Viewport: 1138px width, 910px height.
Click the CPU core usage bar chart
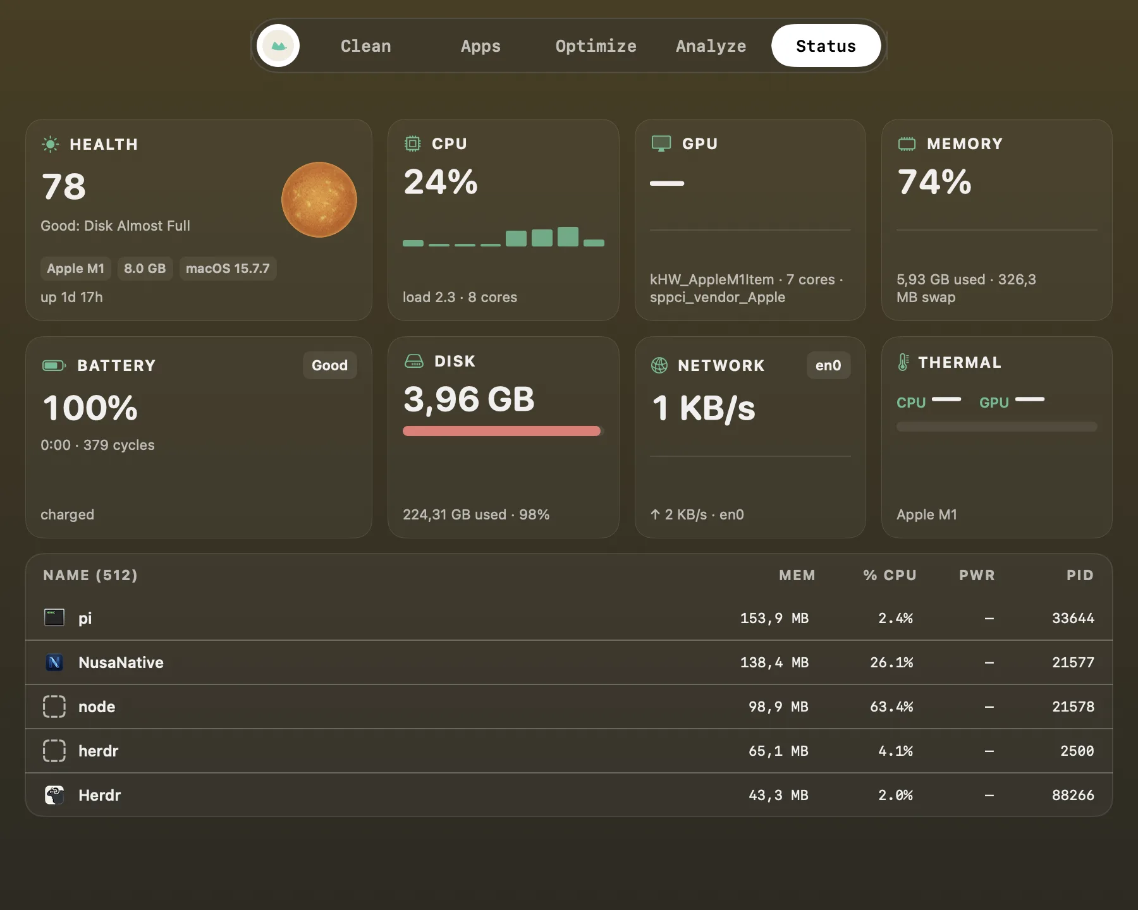tap(504, 236)
